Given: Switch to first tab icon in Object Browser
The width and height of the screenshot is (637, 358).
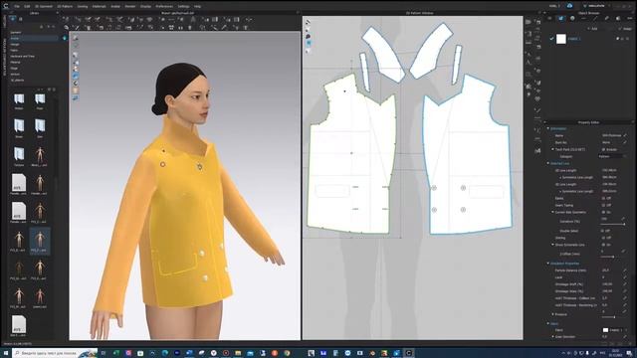Looking at the screenshot, I should pos(549,18).
